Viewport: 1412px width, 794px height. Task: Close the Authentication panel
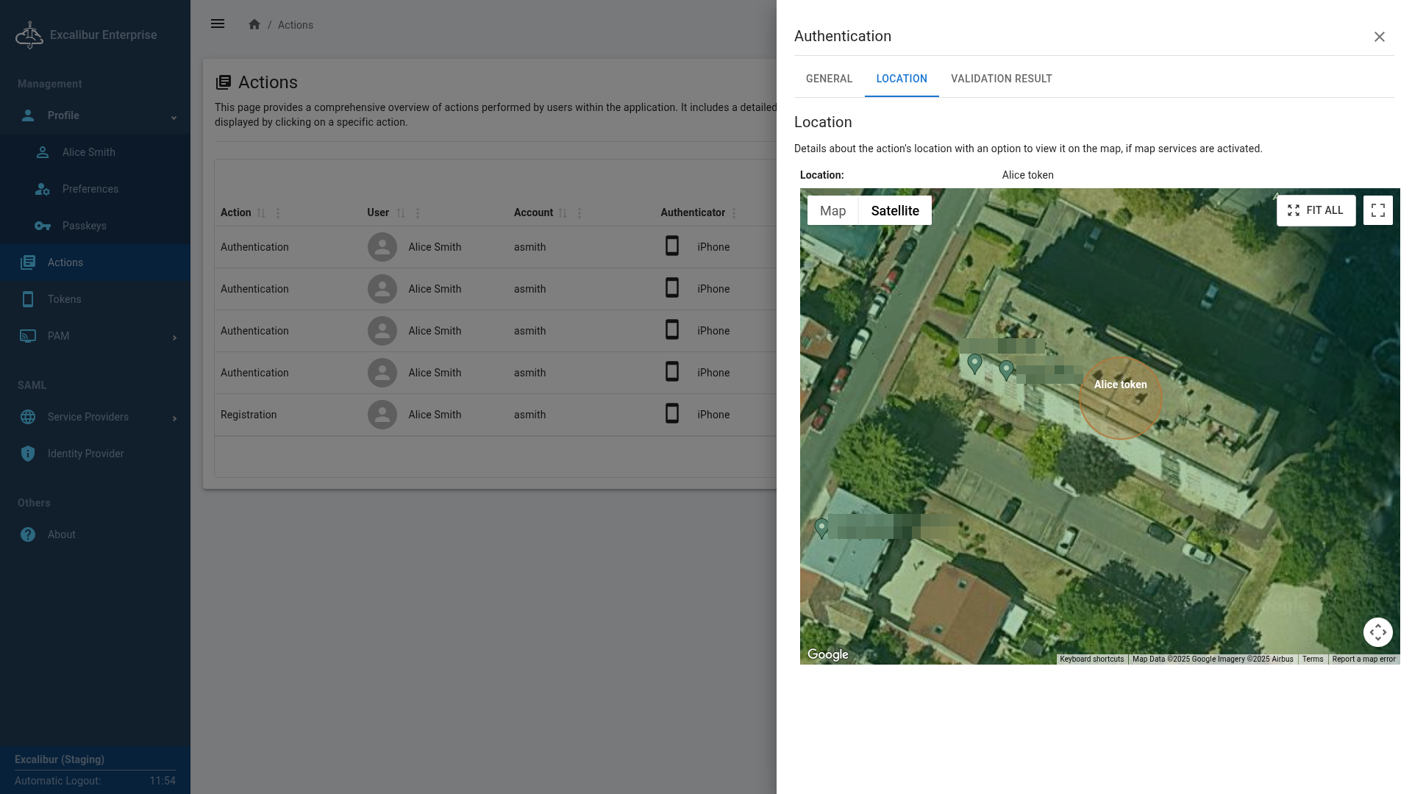1379,37
